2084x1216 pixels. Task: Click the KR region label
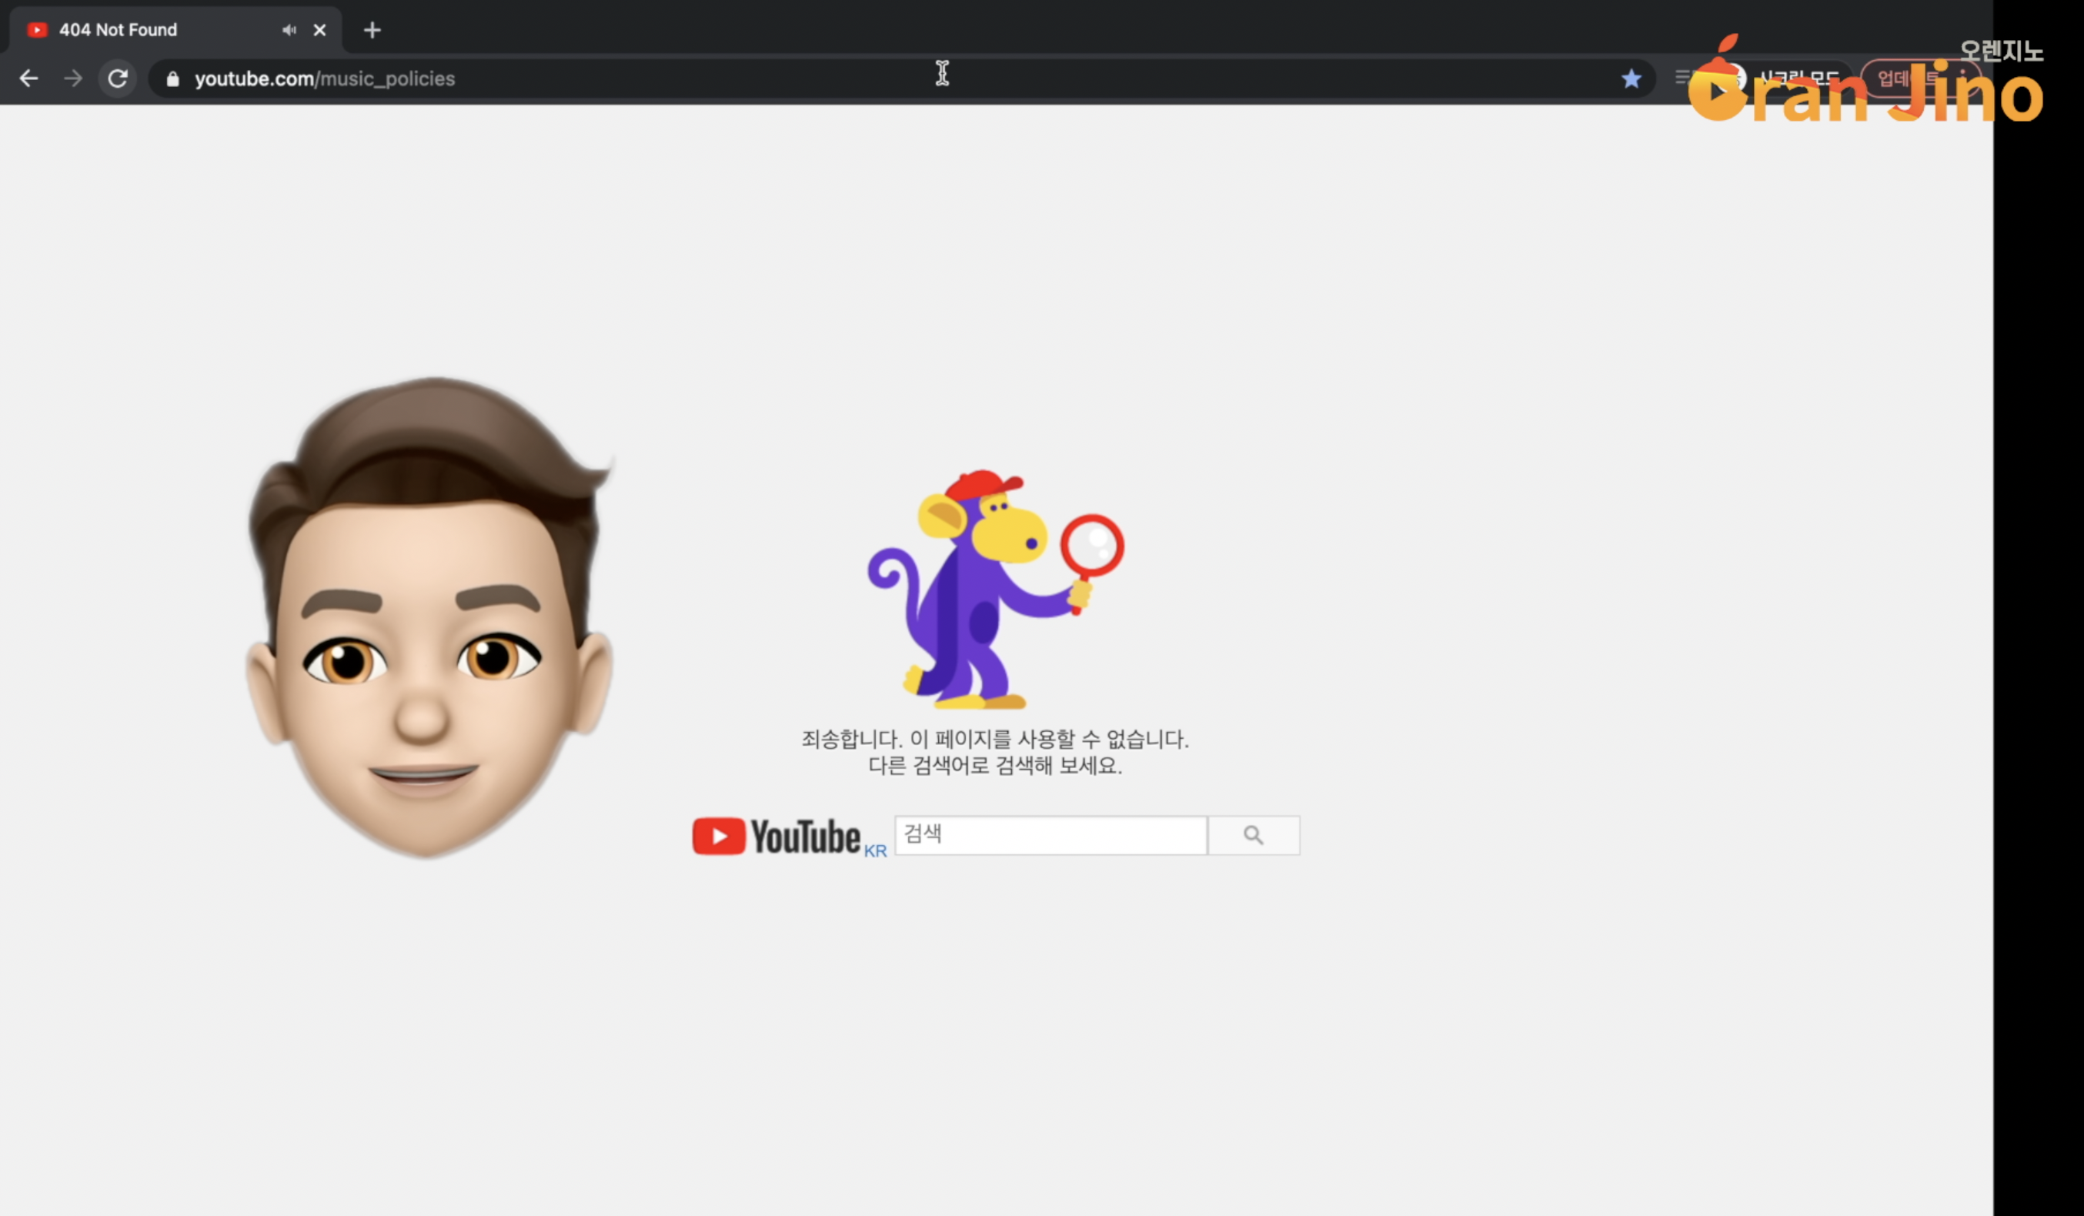(x=875, y=850)
